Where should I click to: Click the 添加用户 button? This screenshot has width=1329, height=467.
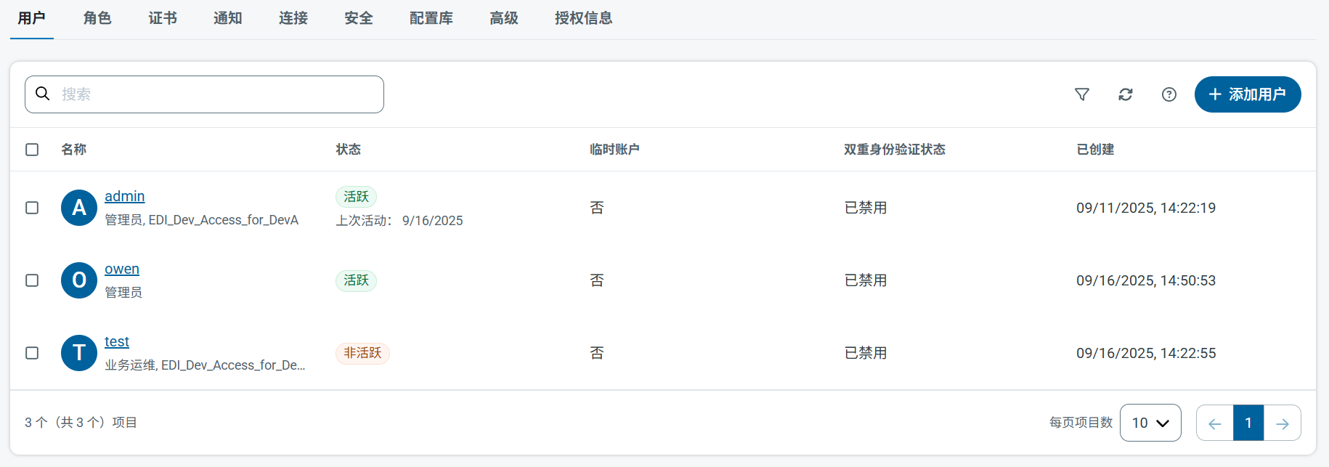click(1247, 94)
